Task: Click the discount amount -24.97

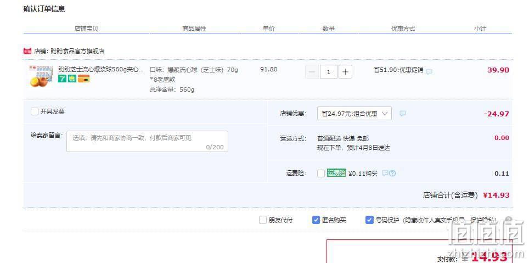Action: pyautogui.click(x=496, y=114)
